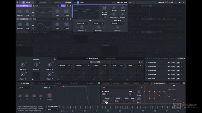Image resolution: width=202 pixels, height=113 pixels.
Task: Click the Macro 1 knob
Action: pos(23,65)
